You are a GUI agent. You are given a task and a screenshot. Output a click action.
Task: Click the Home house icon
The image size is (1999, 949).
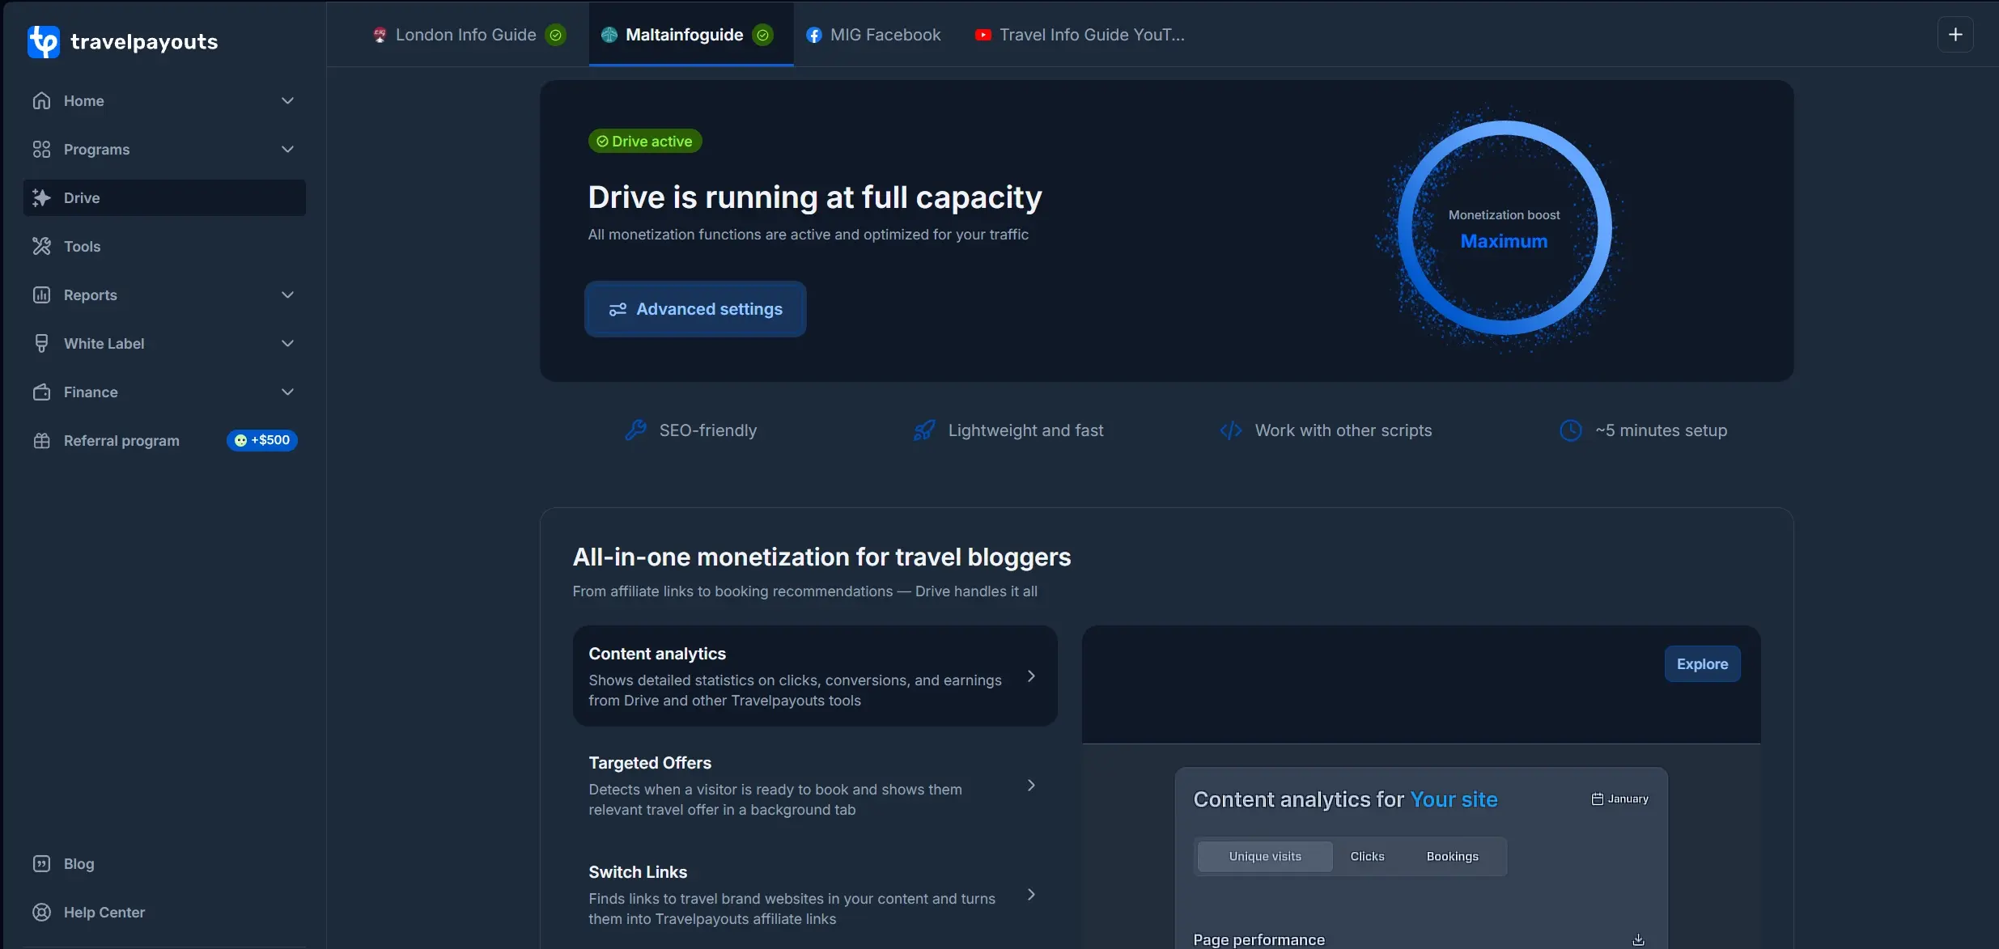pos(41,100)
